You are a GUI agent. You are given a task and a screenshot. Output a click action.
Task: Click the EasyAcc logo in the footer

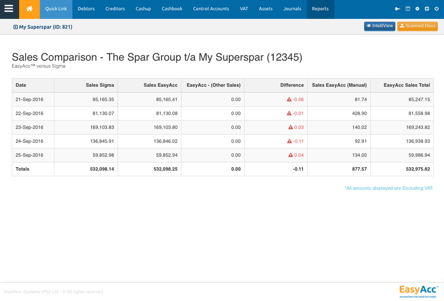[418, 291]
